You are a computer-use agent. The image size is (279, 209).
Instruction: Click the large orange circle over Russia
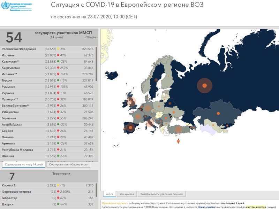pyautogui.click(x=205, y=86)
